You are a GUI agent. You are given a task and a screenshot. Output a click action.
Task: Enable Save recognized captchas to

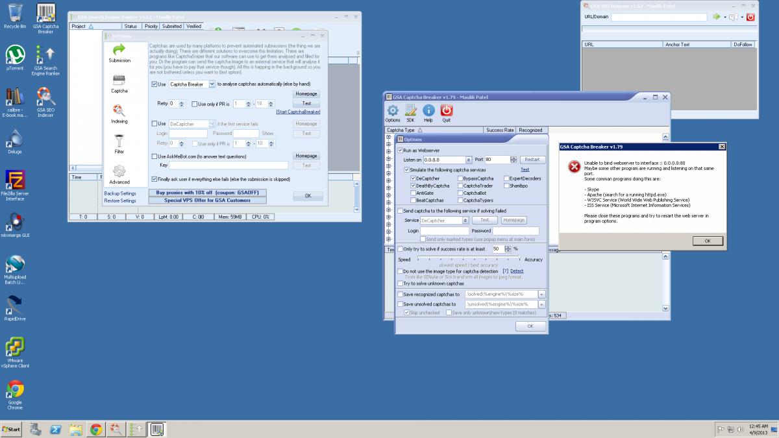400,294
